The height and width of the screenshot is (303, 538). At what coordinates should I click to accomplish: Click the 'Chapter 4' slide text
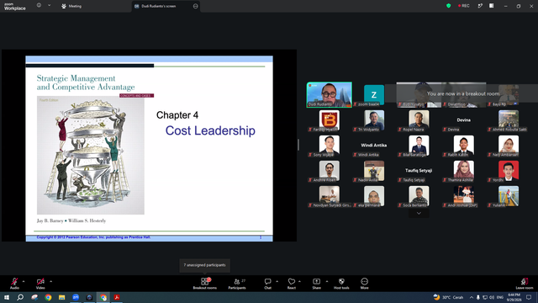pos(177,115)
